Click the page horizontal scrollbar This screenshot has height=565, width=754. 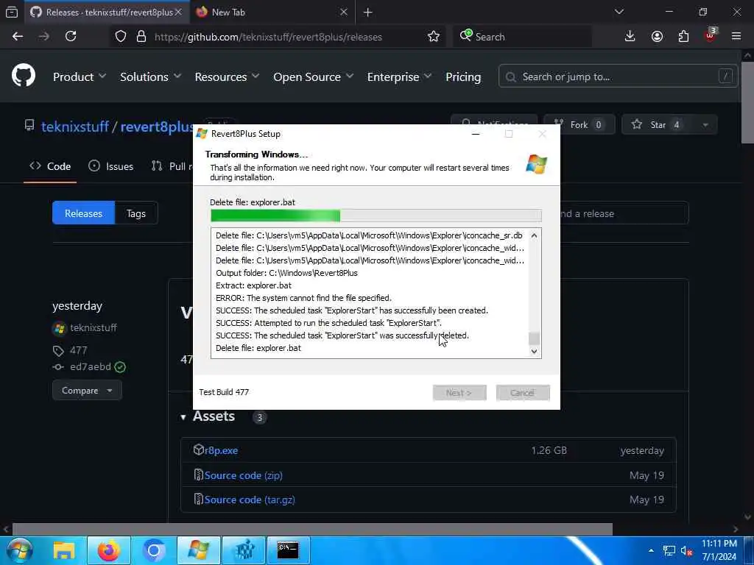click(x=312, y=529)
